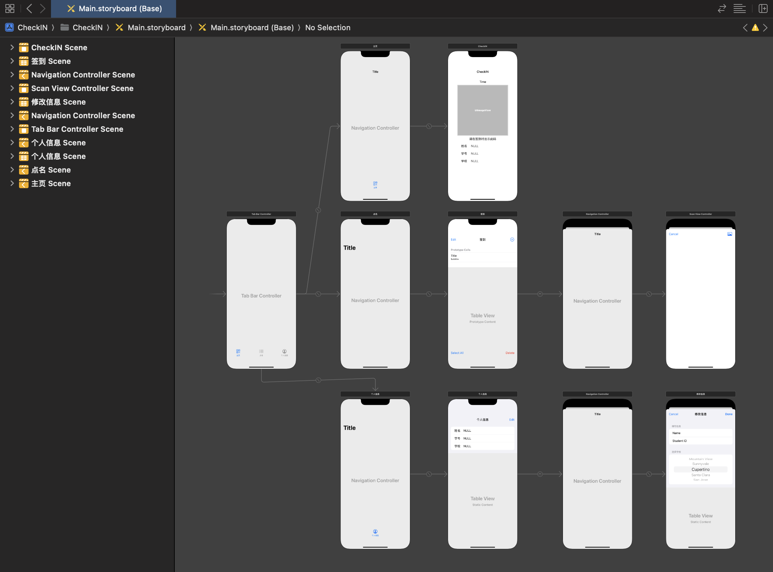Expand the 修改信息 Scene disclosure arrow
This screenshot has width=773, height=572.
[x=12, y=102]
